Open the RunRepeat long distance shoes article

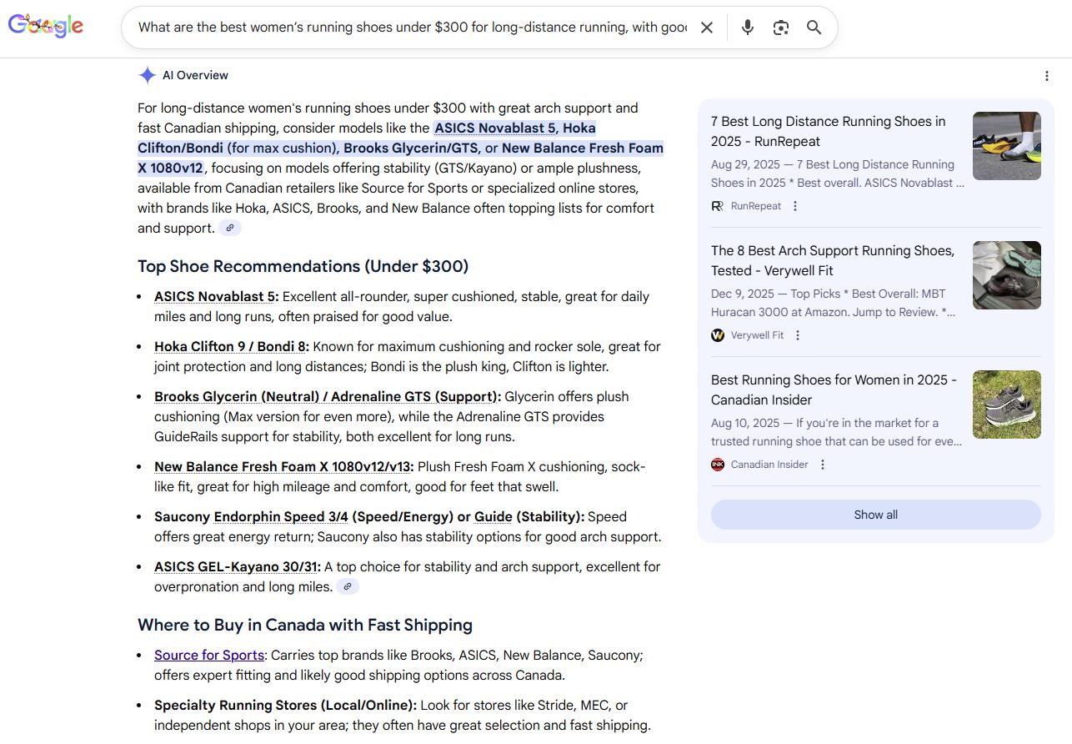coord(828,131)
